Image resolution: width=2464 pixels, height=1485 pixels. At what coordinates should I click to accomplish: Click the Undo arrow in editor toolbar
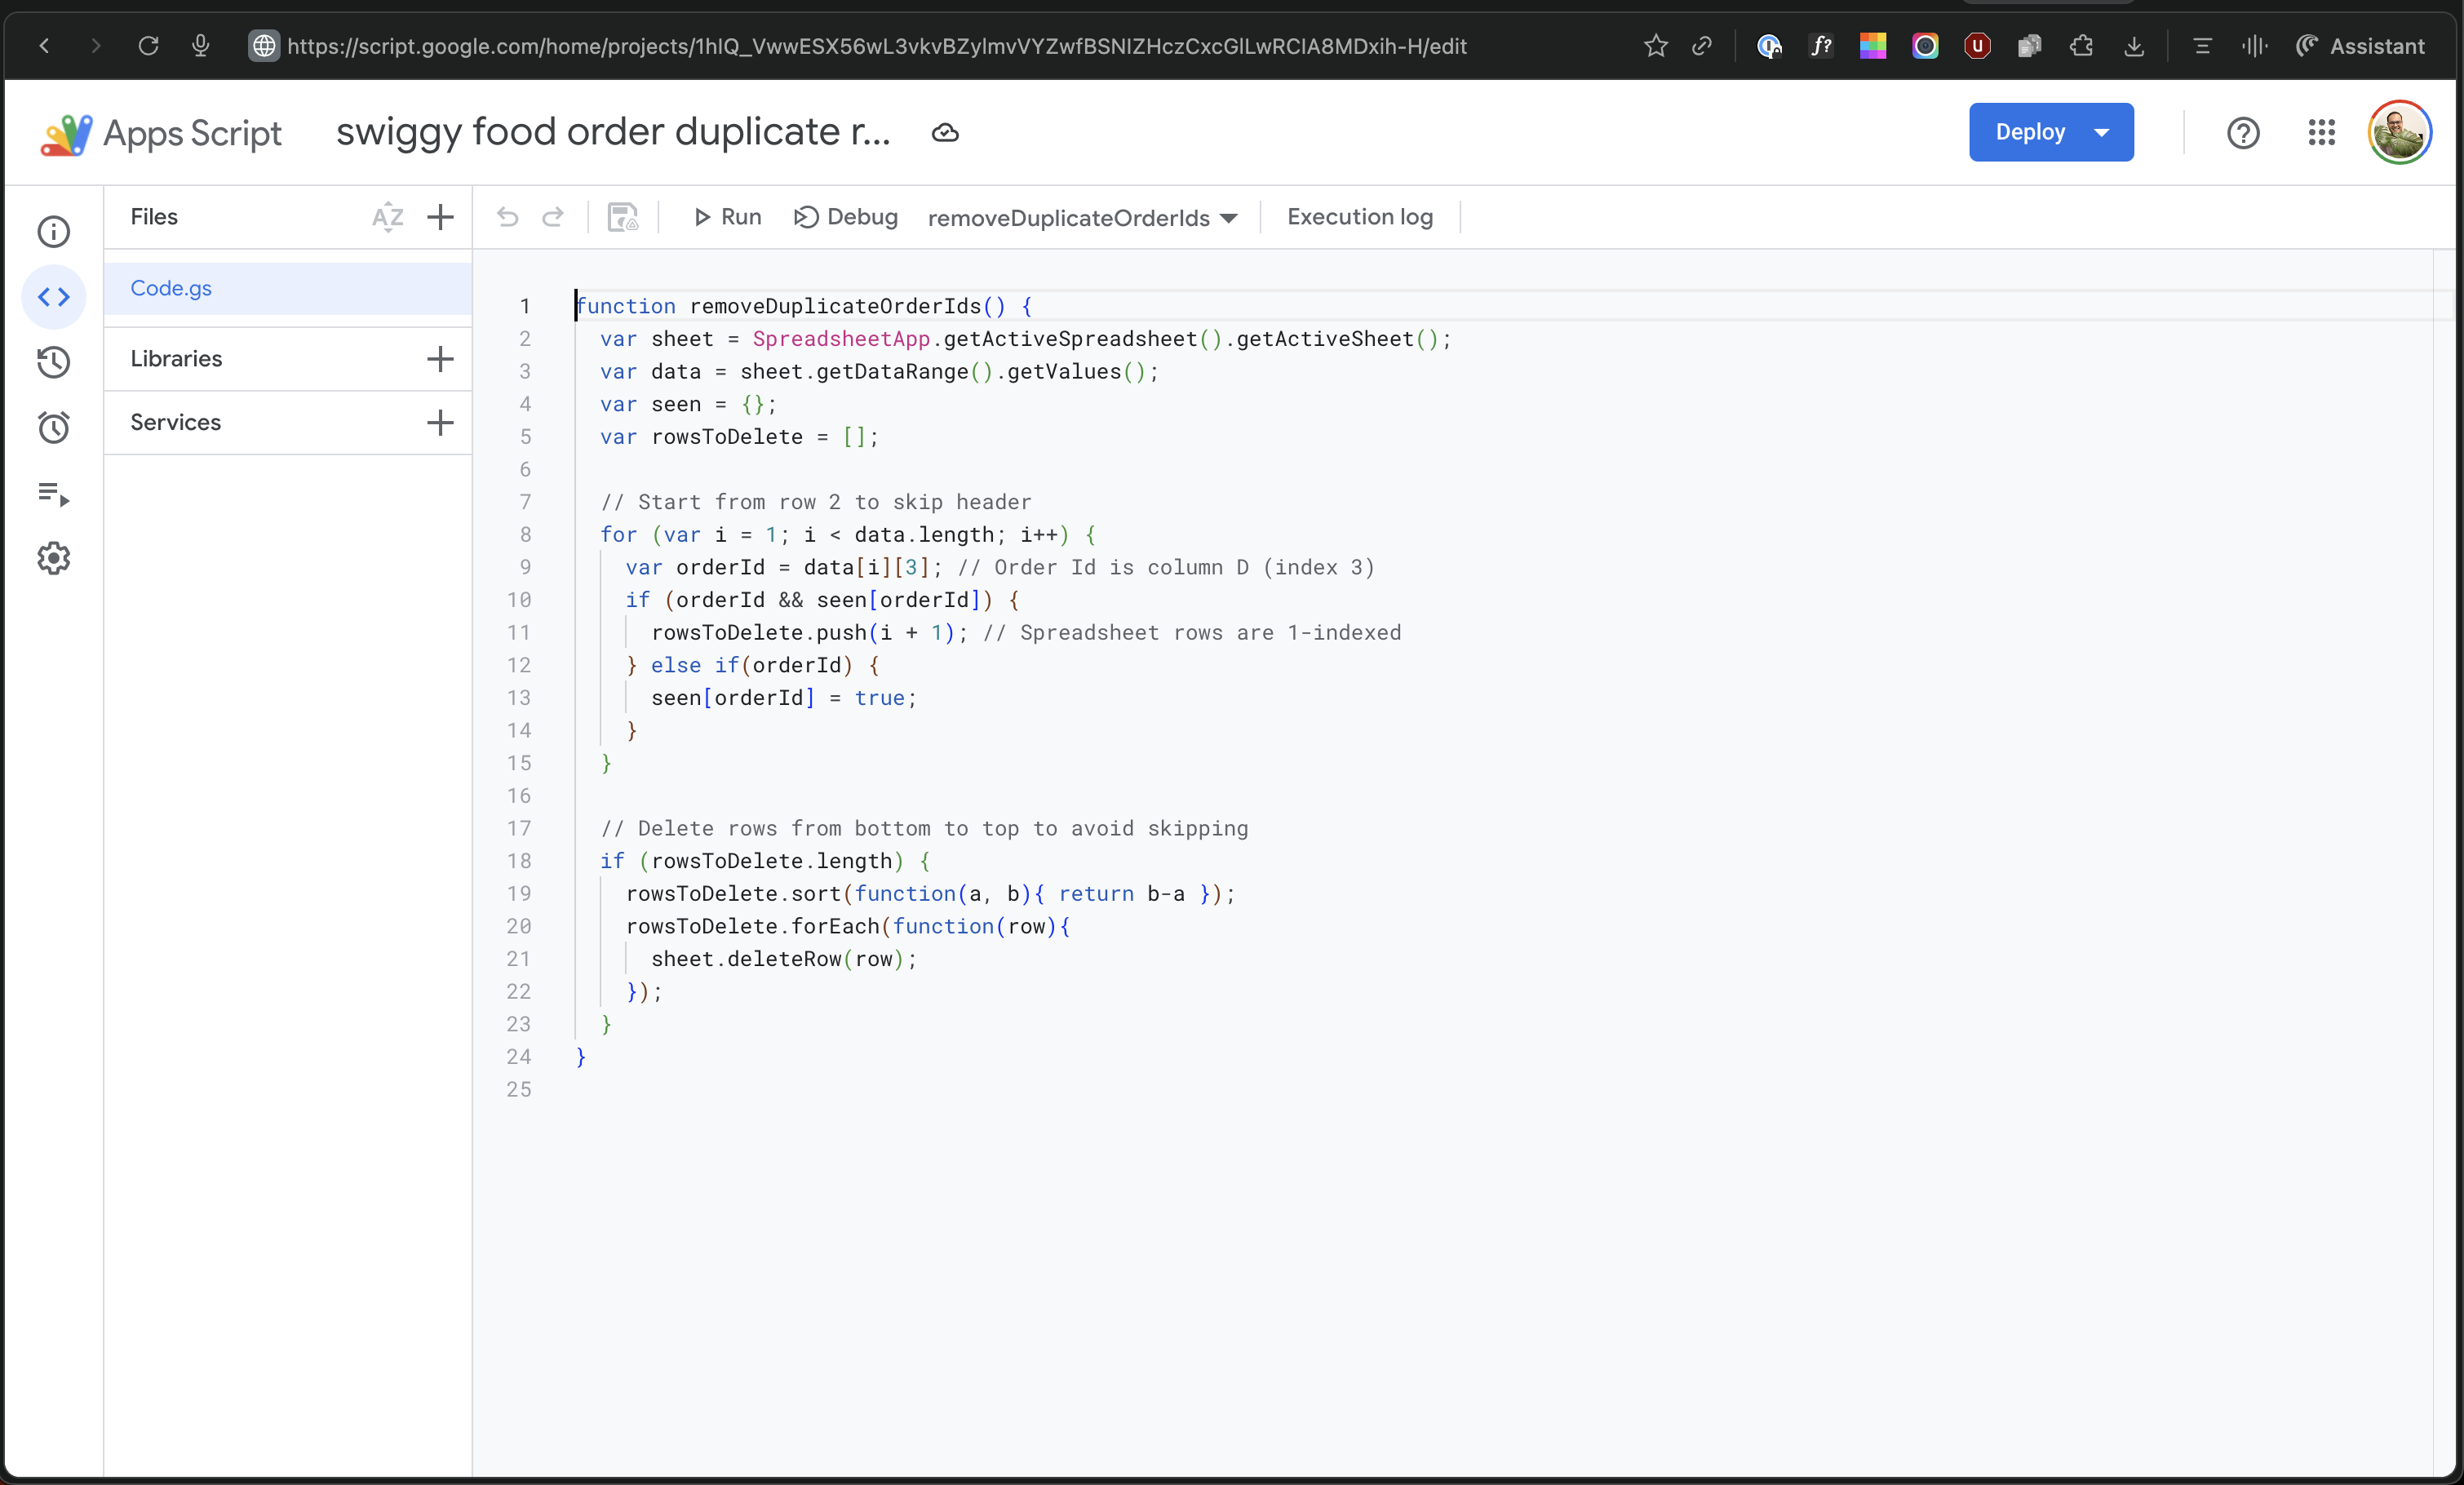point(508,217)
